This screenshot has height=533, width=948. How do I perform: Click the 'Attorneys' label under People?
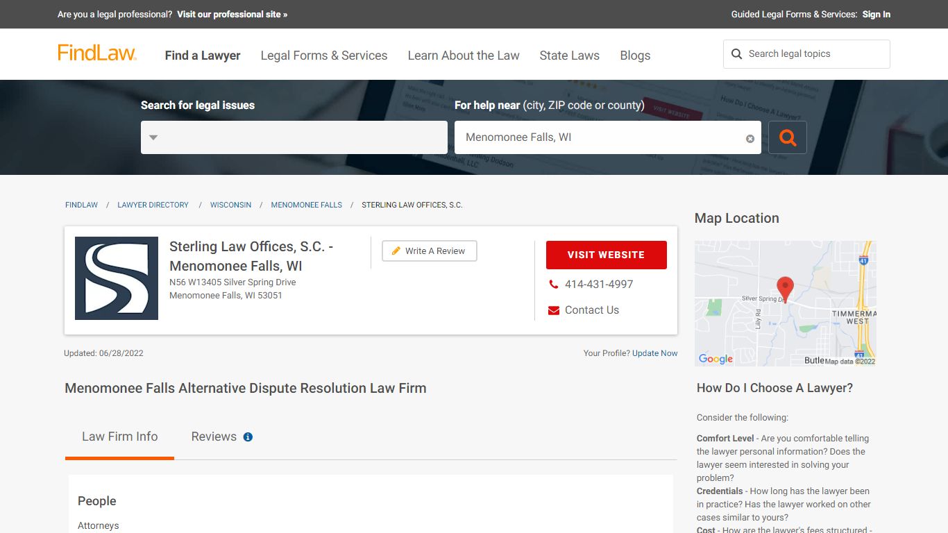click(x=99, y=526)
